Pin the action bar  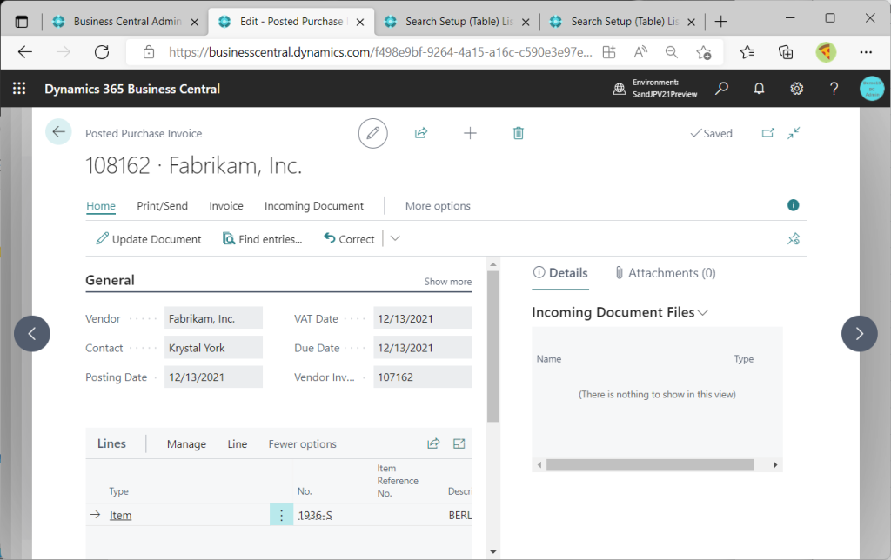coord(794,239)
